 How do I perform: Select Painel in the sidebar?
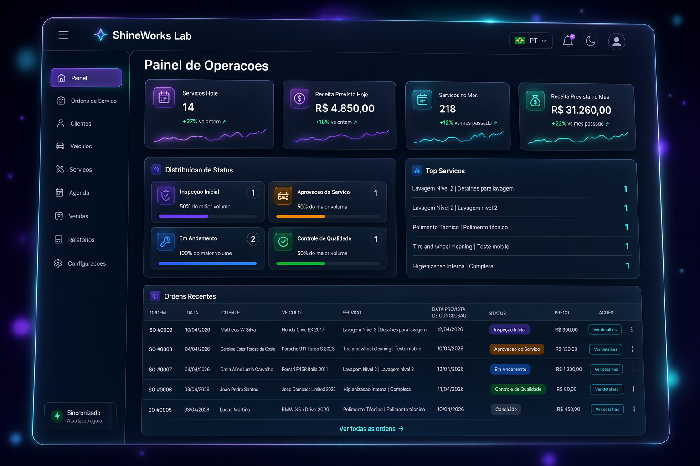[86, 78]
